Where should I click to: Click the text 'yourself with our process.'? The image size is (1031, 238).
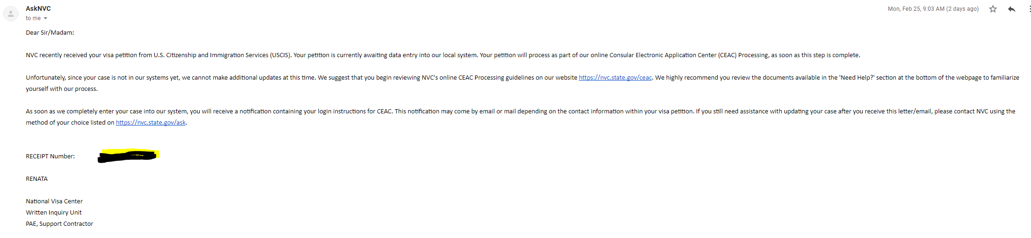[62, 89]
